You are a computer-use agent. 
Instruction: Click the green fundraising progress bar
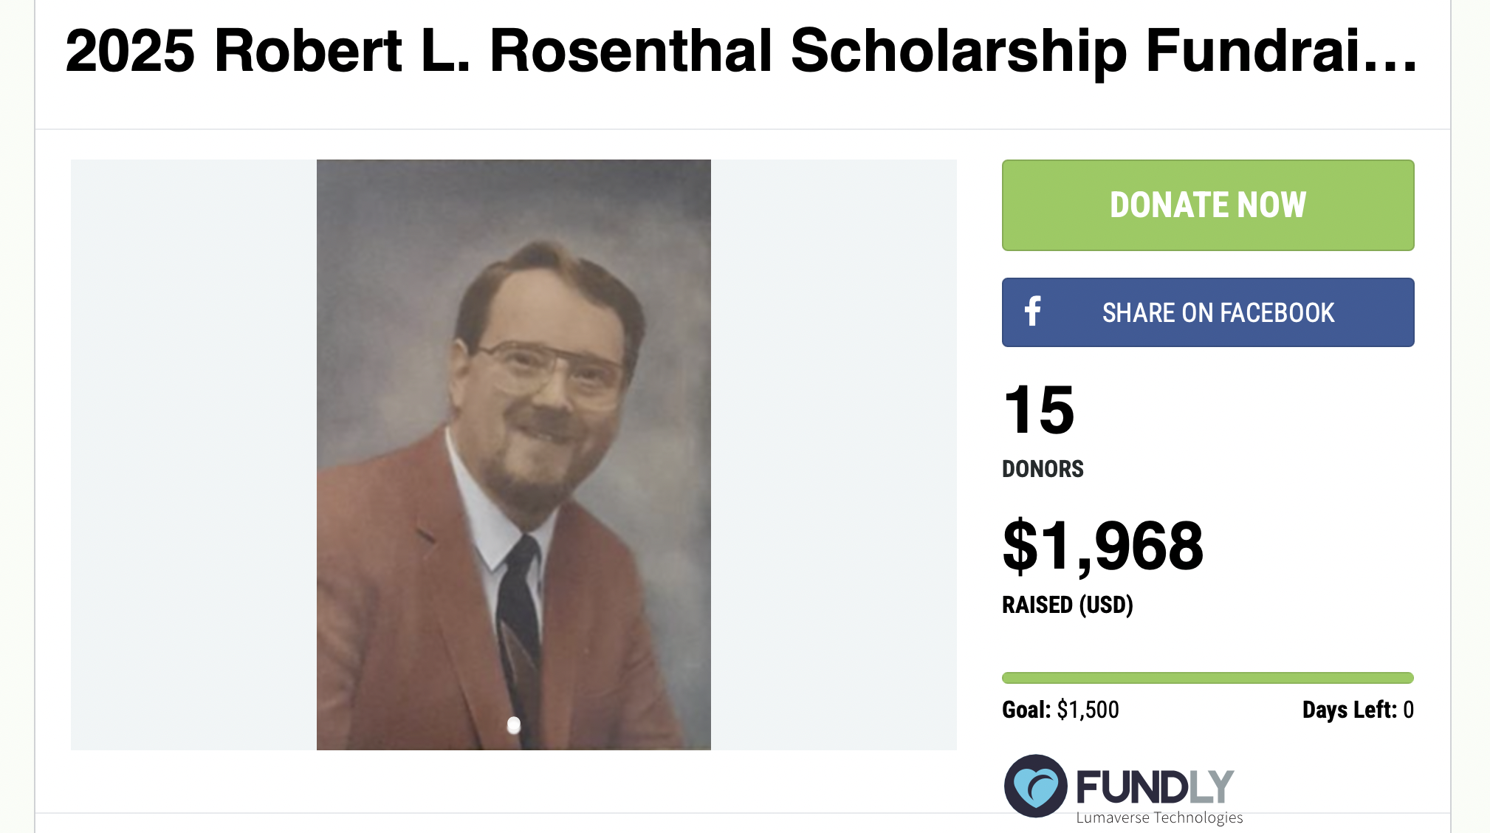1208,678
